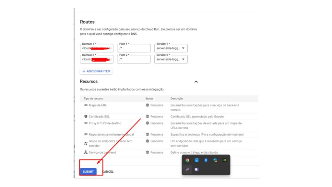Click the 'Descrição' column header

(177, 98)
